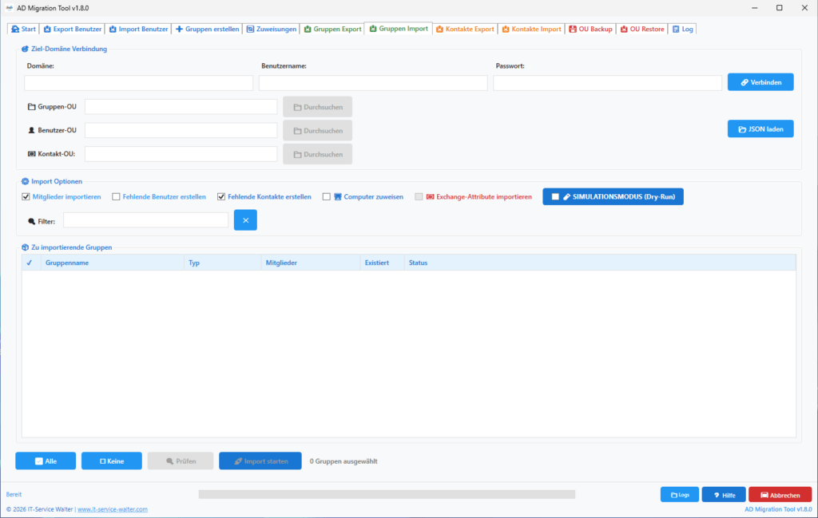Enable Computer zuweisen checkbox
This screenshot has height=518, width=818.
tap(326, 197)
